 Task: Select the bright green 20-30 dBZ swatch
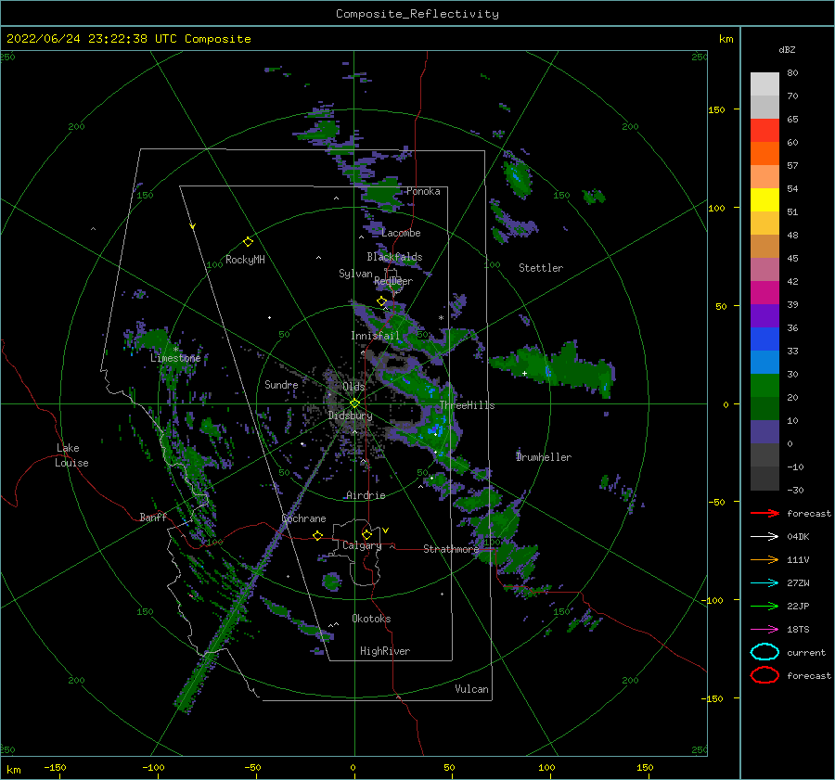point(764,386)
